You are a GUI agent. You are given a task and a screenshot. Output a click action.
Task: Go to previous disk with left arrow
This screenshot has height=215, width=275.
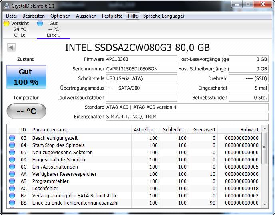click(12, 47)
